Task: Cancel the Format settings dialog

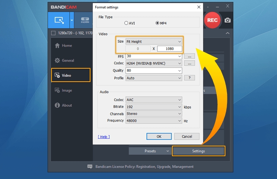Action: 187,136
